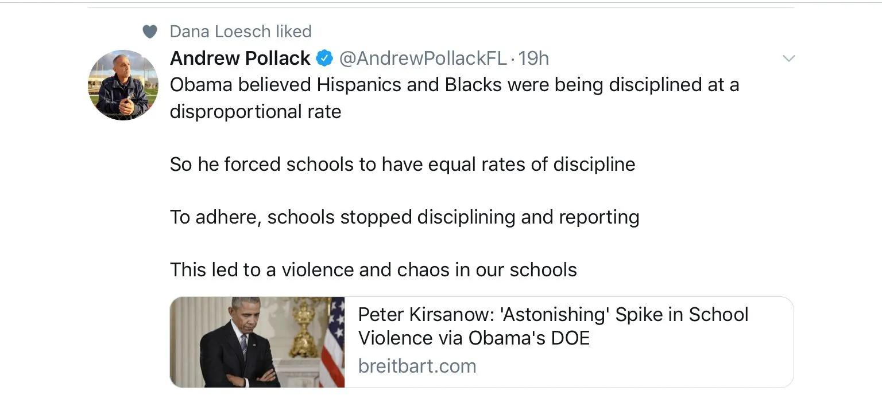882x399 pixels.
Task: Open Andrew Pollack's profile picture
Action: [123, 85]
